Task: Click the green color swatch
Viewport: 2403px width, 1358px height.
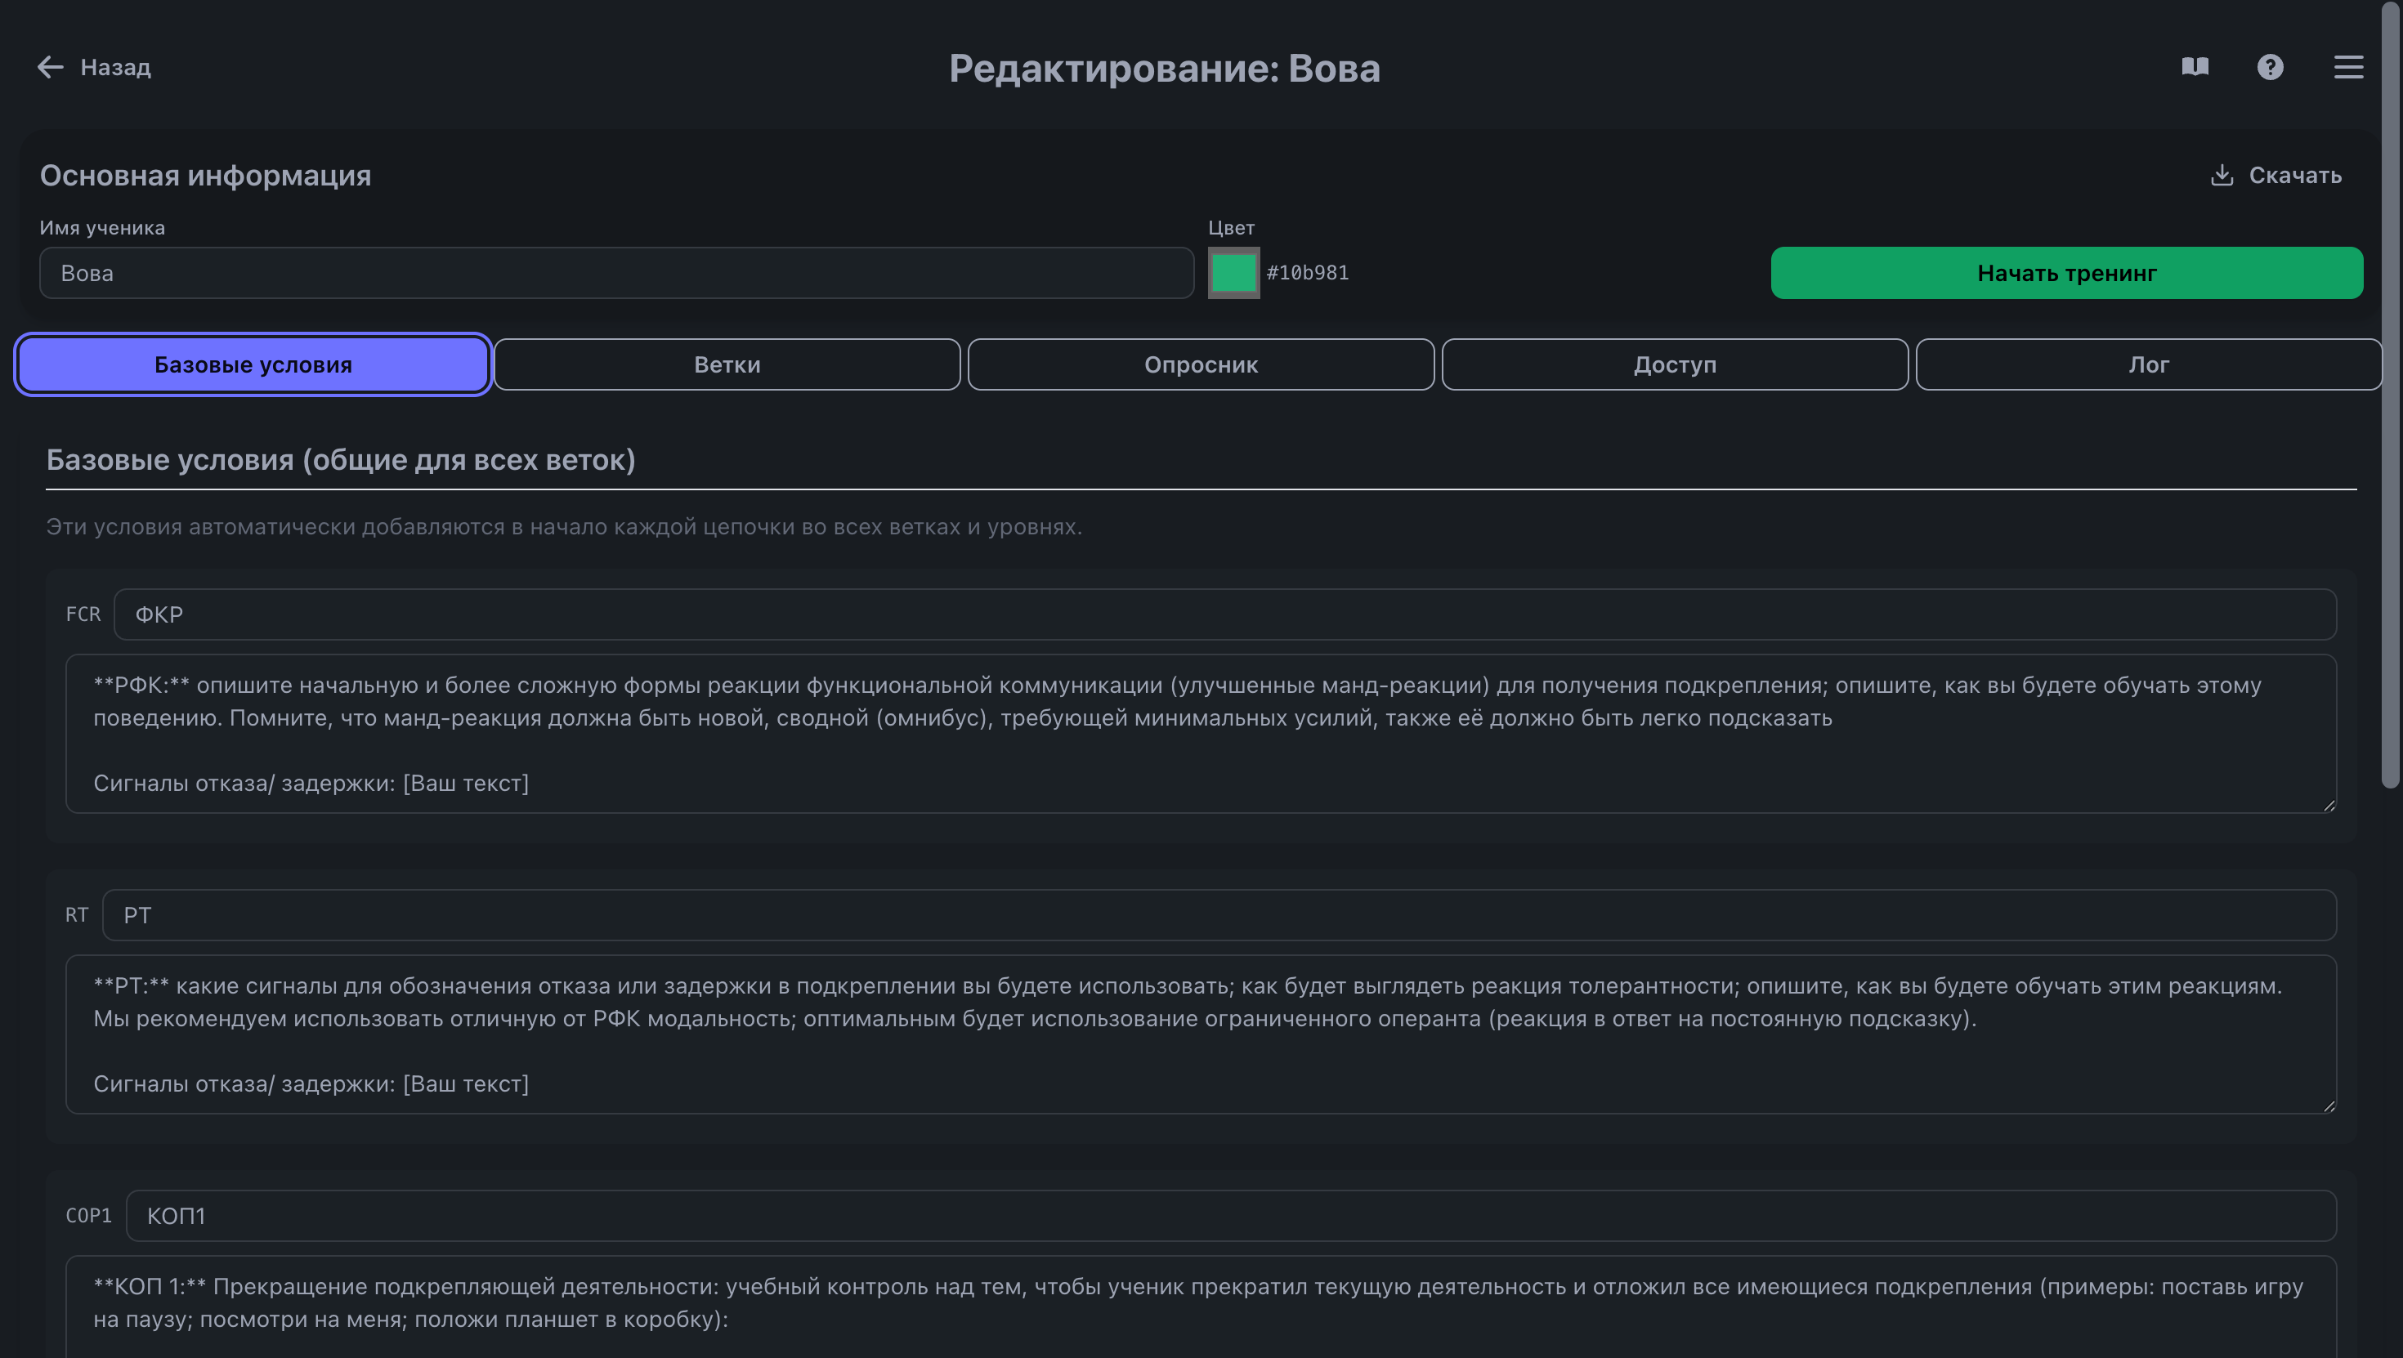Action: pyautogui.click(x=1233, y=273)
